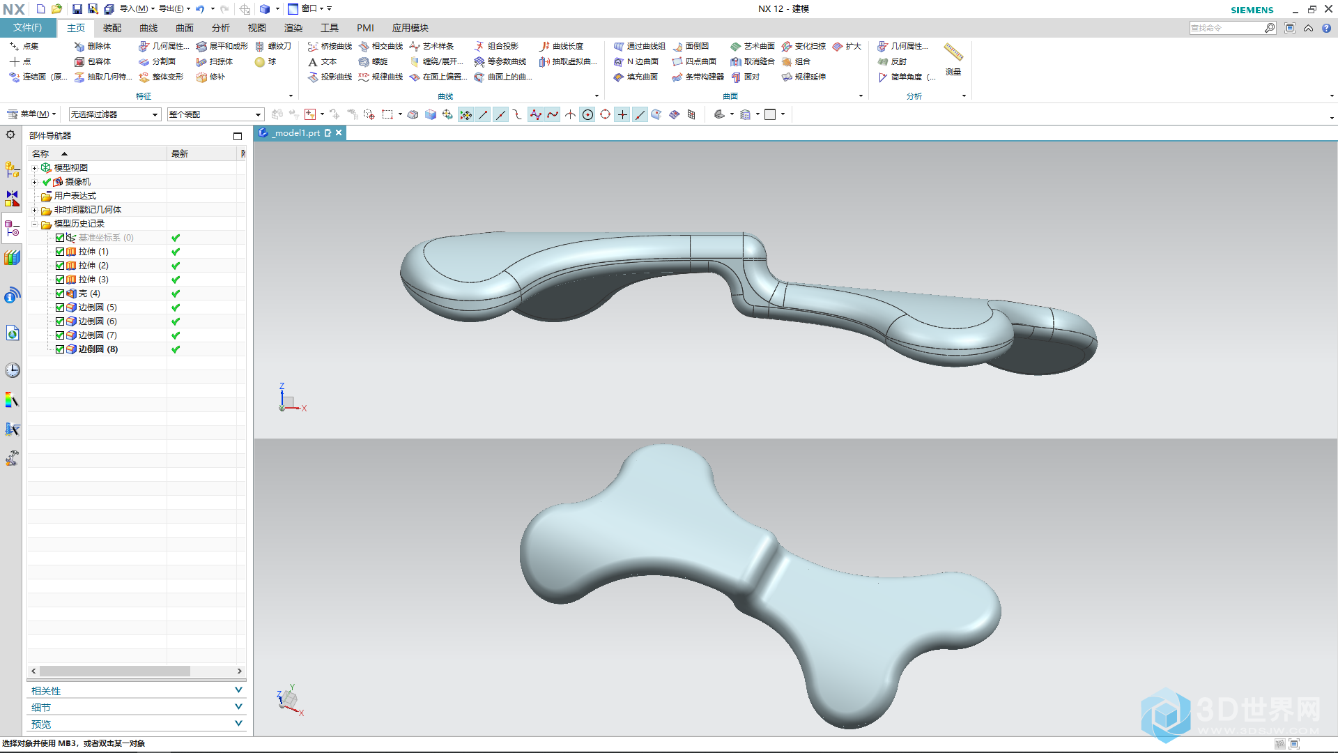
Task: Expand the 细节 panel
Action: [x=137, y=707]
